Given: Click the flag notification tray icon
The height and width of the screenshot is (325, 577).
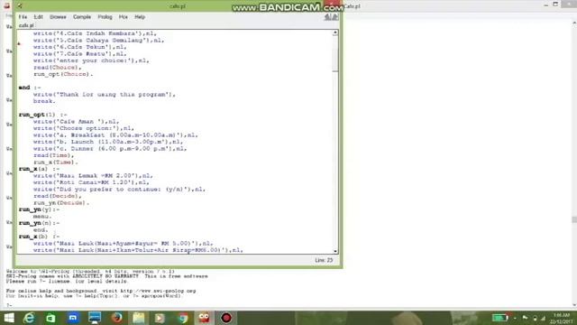Looking at the screenshot, I should (x=525, y=318).
